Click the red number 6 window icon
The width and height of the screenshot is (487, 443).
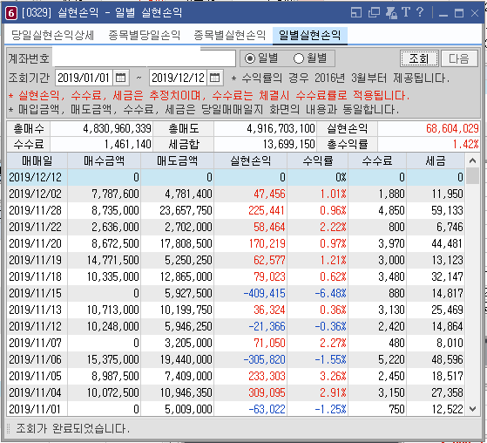(x=10, y=13)
